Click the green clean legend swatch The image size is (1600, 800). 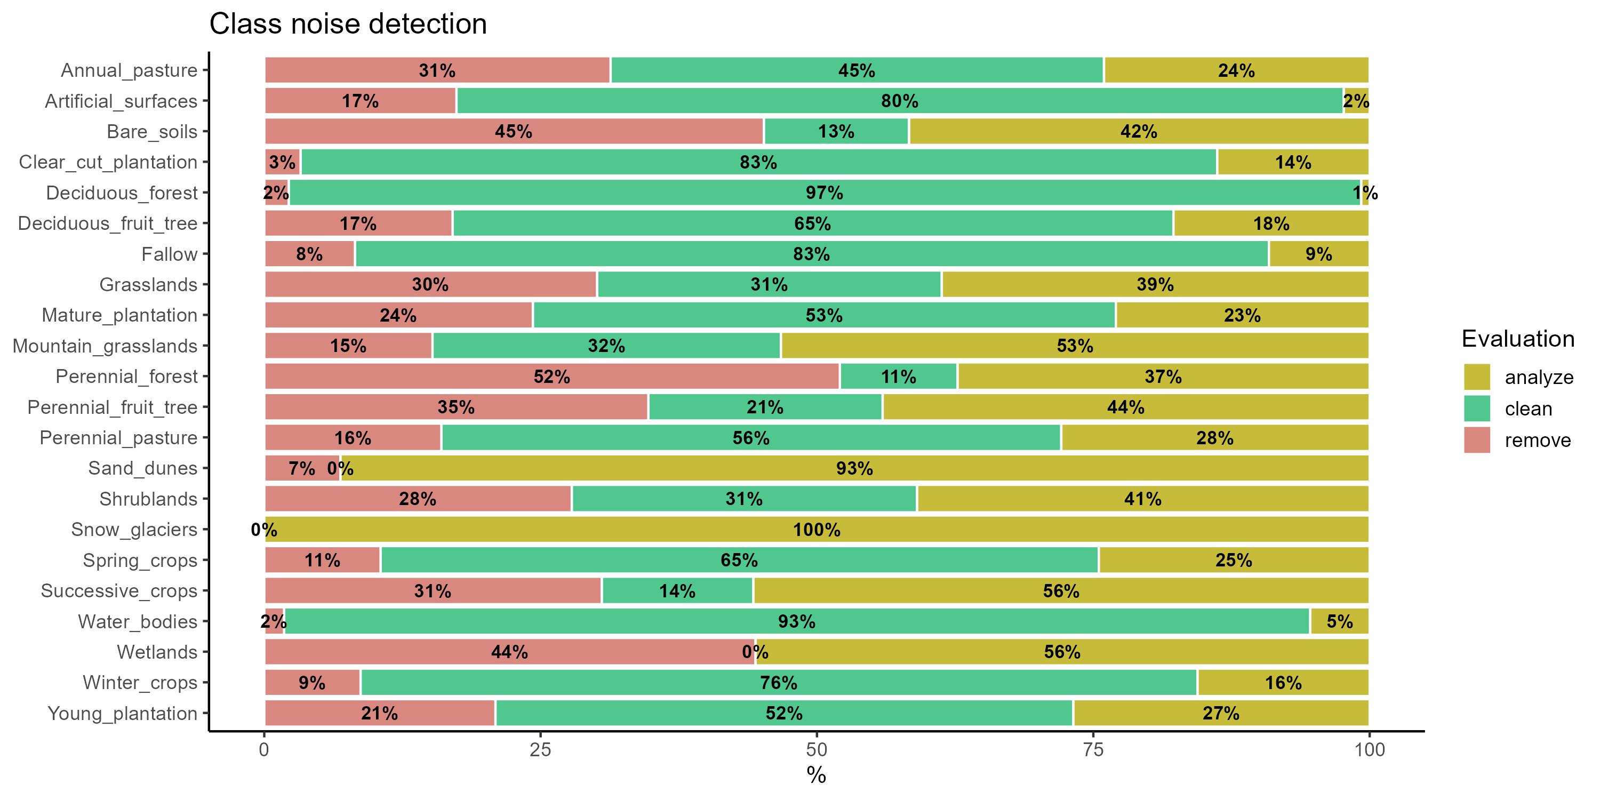(1476, 409)
